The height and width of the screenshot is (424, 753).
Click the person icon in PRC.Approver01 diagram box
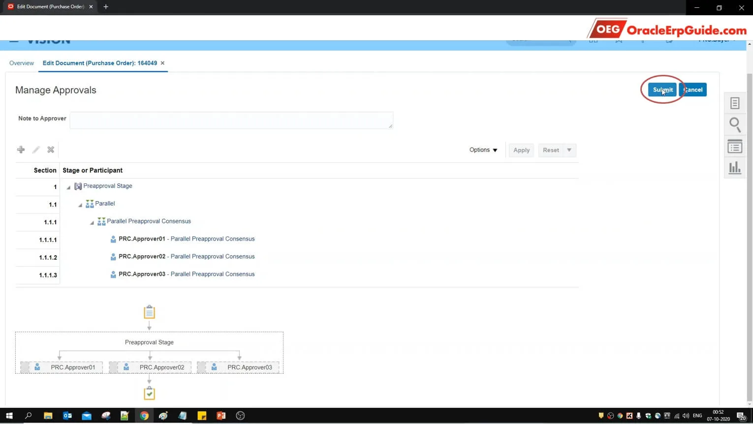coord(37,367)
